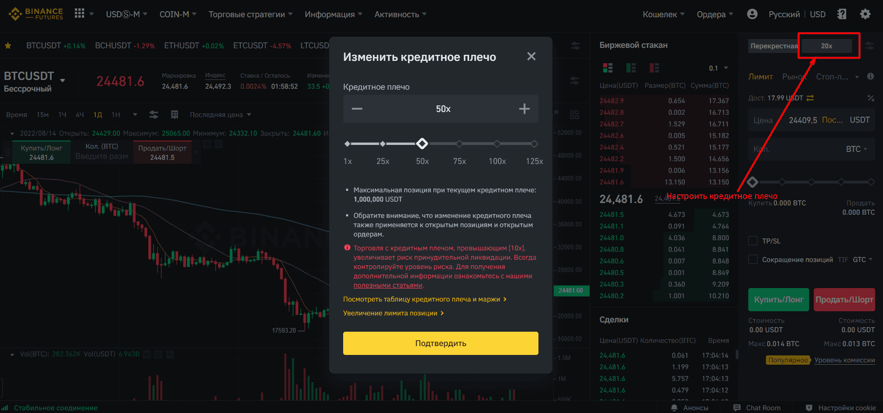Select asks-only order book view icon
The width and height of the screenshot is (883, 413).
pyautogui.click(x=654, y=68)
